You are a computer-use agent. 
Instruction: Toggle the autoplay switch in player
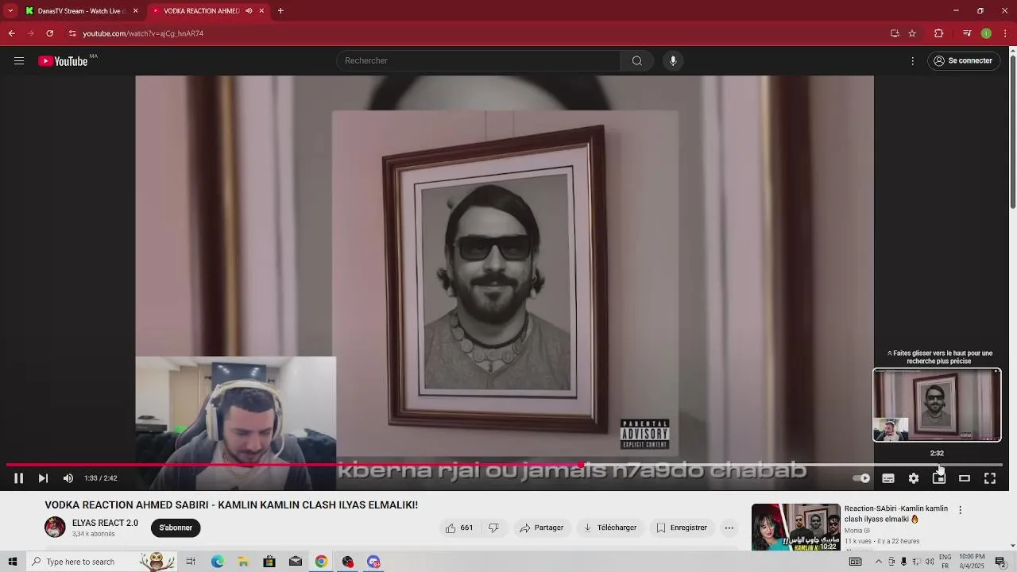click(861, 478)
